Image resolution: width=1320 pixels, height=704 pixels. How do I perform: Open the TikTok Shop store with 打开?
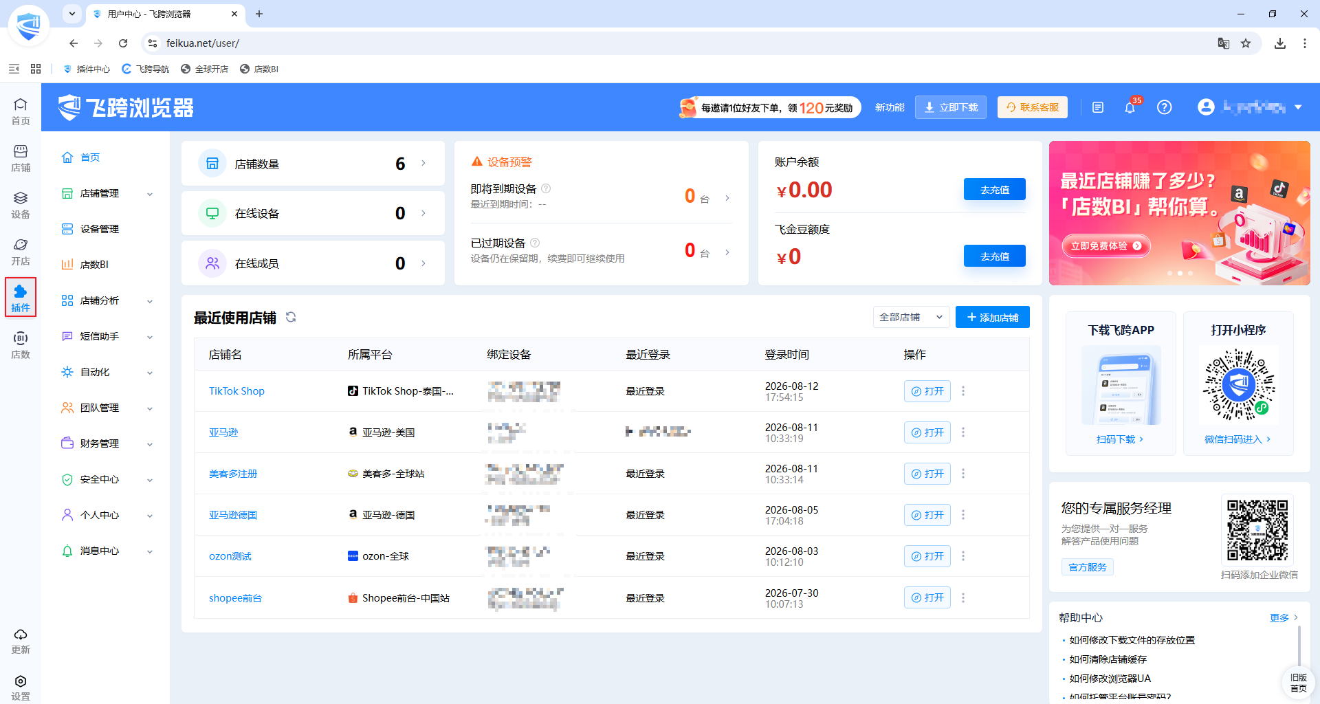point(927,391)
